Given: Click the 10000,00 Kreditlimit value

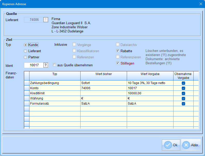Looking at the screenshot, I should coord(150,93).
